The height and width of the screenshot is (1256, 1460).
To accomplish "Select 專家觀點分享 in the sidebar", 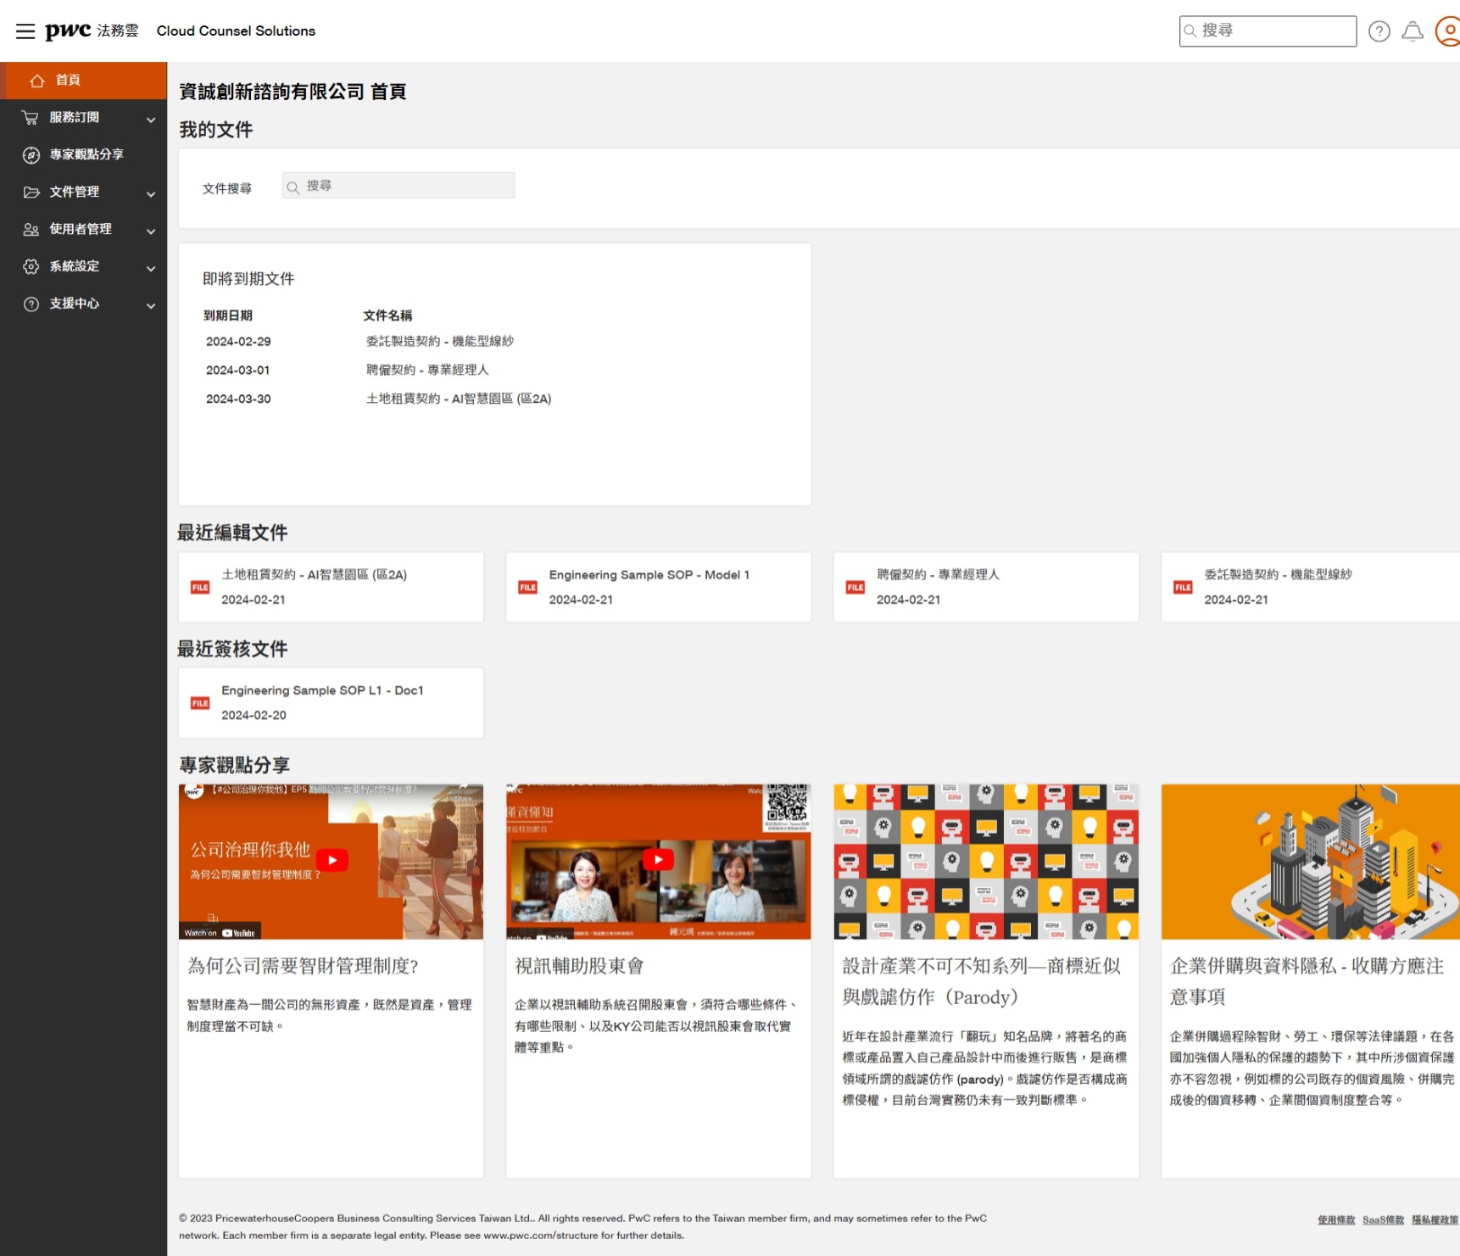I will tap(86, 155).
